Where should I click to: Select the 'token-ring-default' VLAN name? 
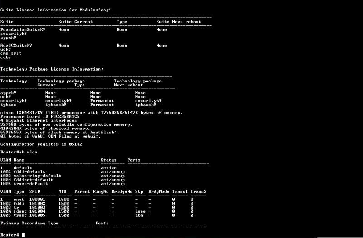point(37,176)
